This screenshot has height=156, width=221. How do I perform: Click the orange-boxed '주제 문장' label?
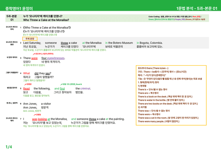(30, 39)
